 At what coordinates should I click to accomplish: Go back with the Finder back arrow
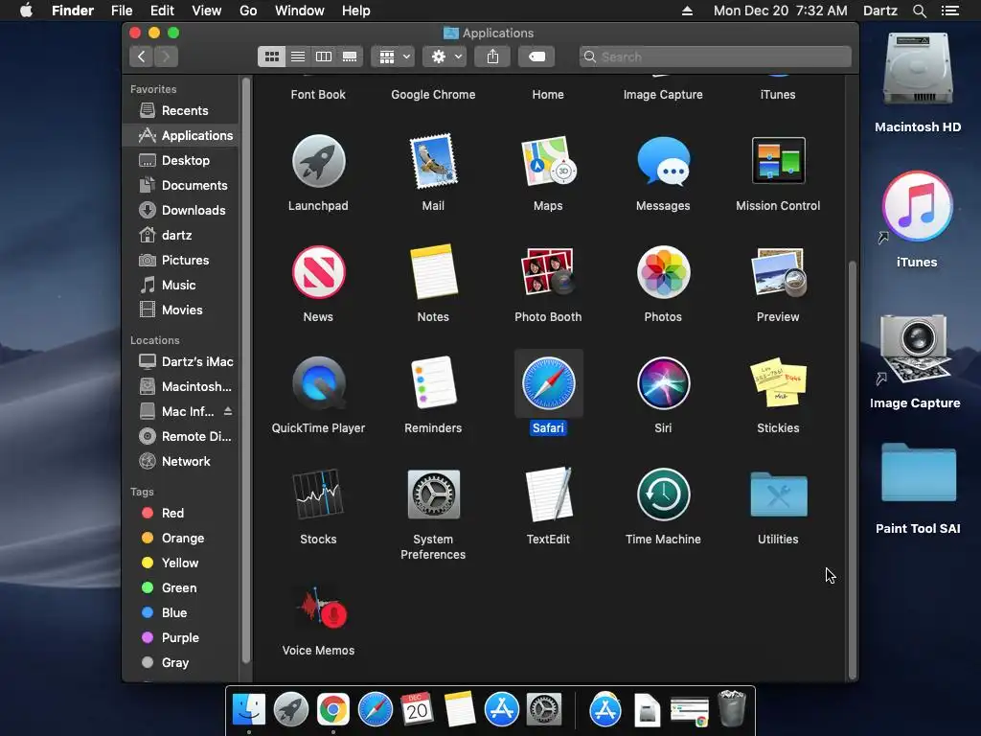click(x=142, y=57)
